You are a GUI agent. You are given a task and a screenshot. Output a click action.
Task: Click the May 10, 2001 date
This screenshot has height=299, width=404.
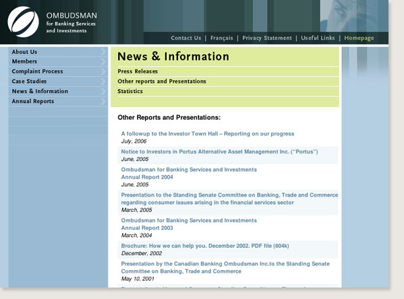(138, 279)
